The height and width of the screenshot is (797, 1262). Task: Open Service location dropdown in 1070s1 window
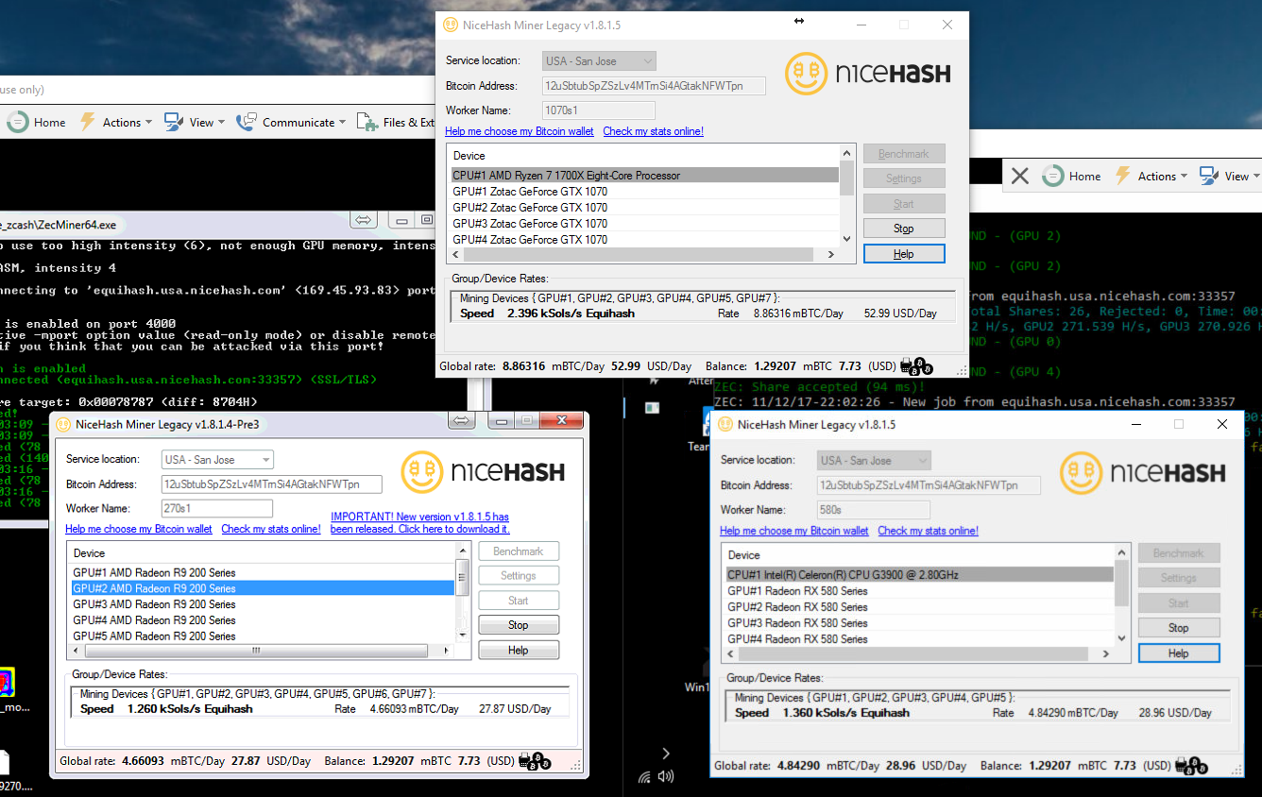pos(599,60)
